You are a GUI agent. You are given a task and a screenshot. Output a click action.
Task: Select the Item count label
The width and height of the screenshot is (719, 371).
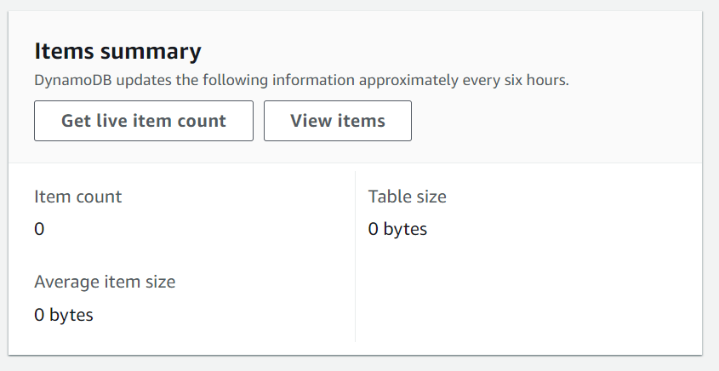click(78, 197)
